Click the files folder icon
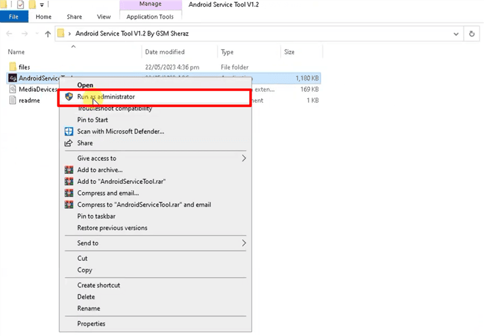The image size is (484, 336). [13, 67]
